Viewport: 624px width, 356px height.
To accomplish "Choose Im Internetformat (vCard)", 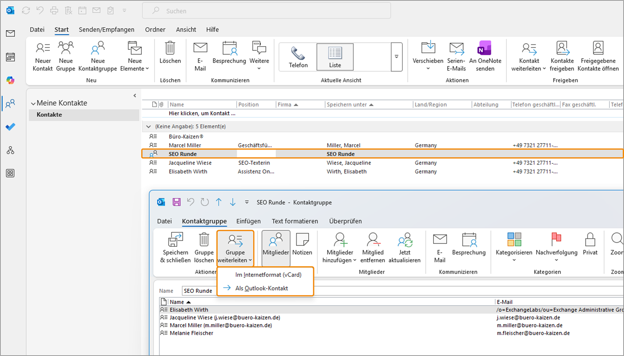I will pos(265,275).
